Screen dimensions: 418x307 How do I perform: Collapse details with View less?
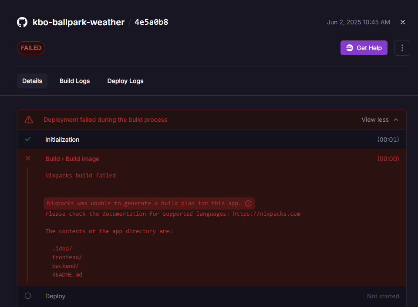click(380, 120)
